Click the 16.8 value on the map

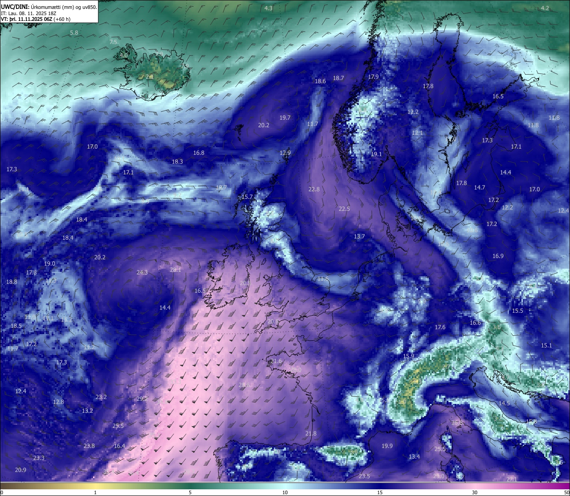pyautogui.click(x=199, y=153)
